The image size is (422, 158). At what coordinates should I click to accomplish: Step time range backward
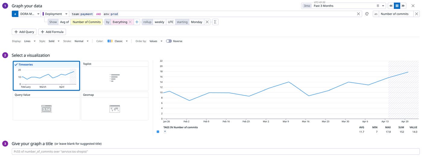pyautogui.click(x=391, y=6)
